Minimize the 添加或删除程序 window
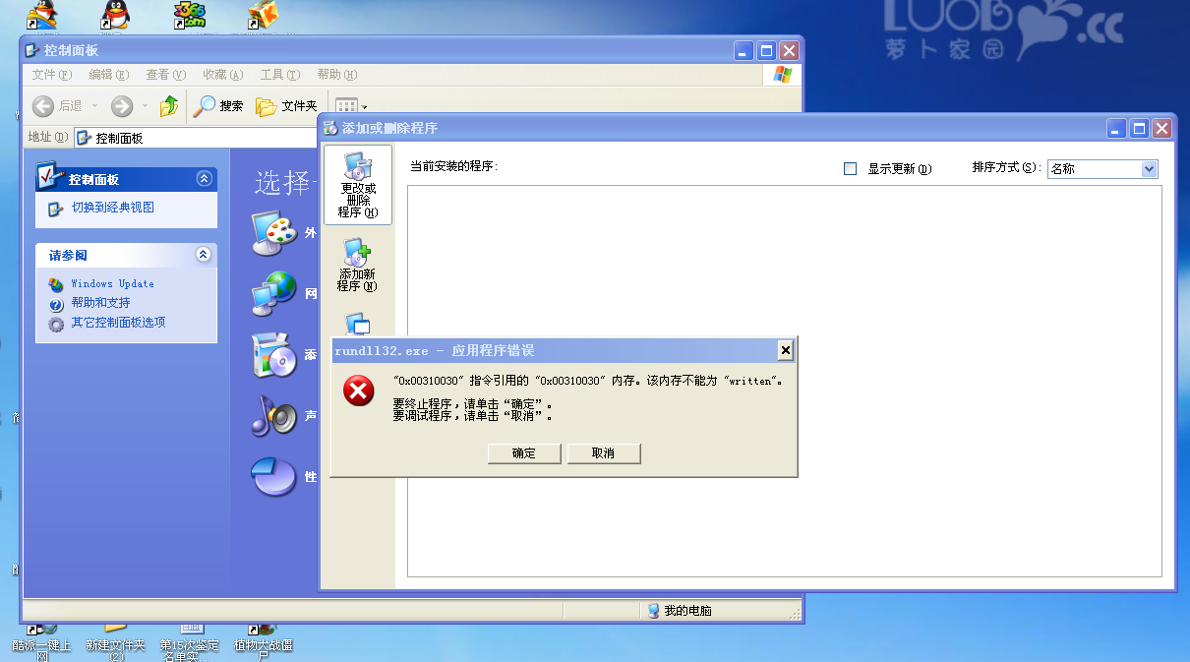1190x662 pixels. 1117,128
